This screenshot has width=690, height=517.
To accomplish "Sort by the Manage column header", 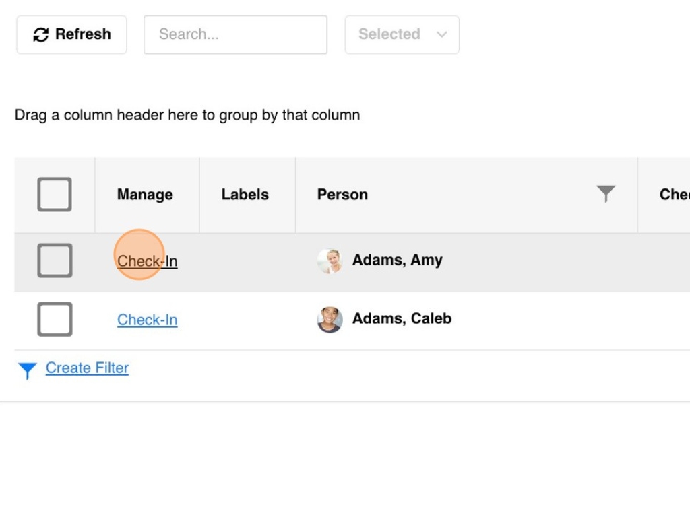I will point(145,195).
